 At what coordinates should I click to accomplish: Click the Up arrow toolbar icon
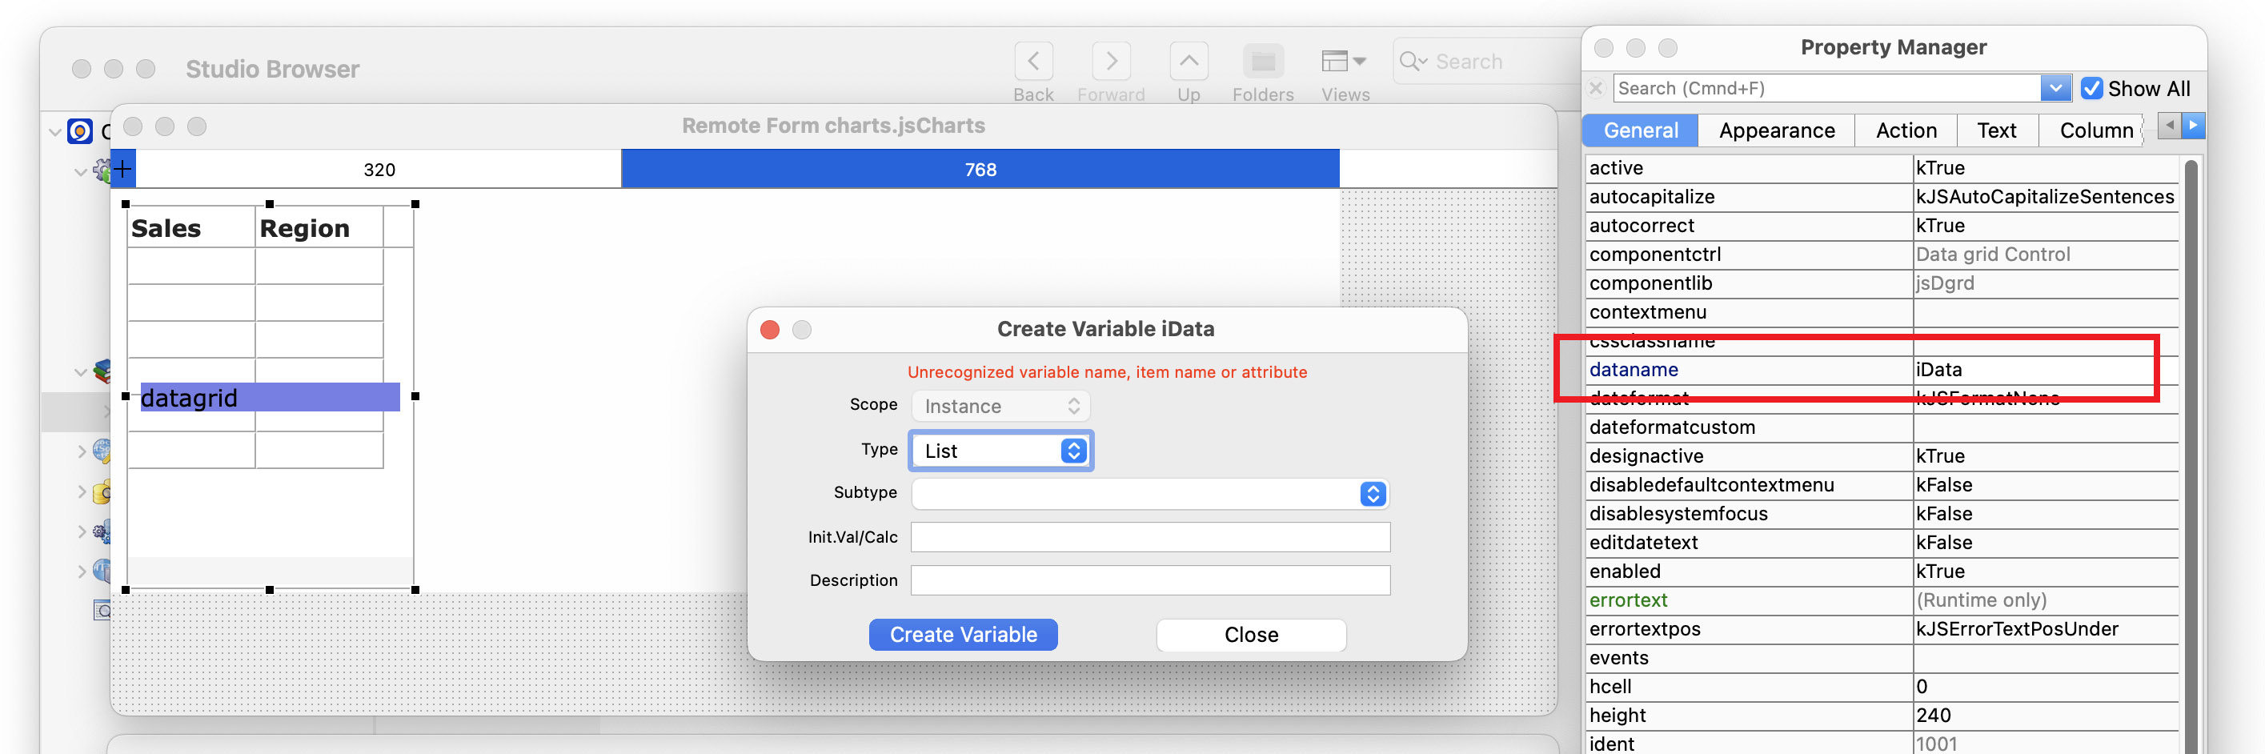click(x=1188, y=62)
